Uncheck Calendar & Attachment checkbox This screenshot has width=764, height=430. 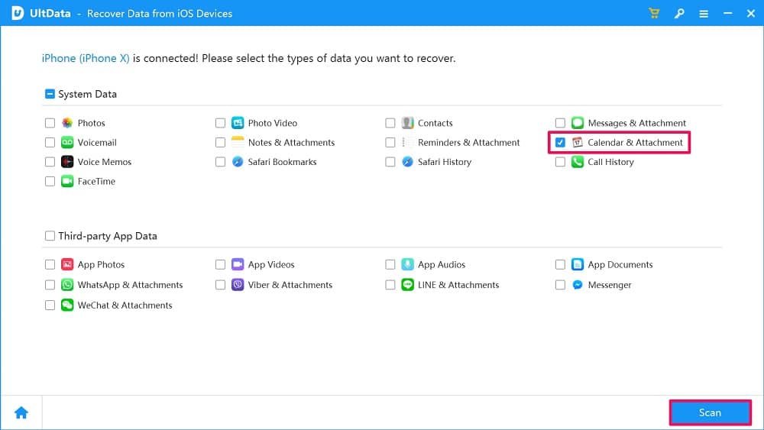(560, 143)
